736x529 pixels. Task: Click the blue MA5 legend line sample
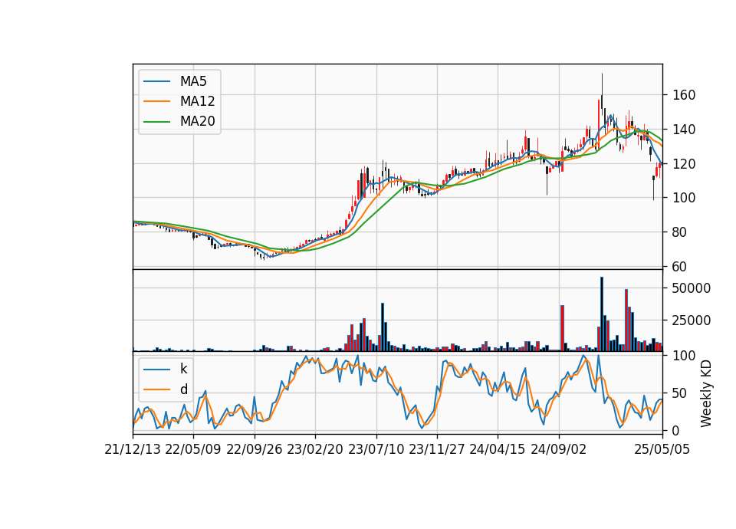click(156, 81)
